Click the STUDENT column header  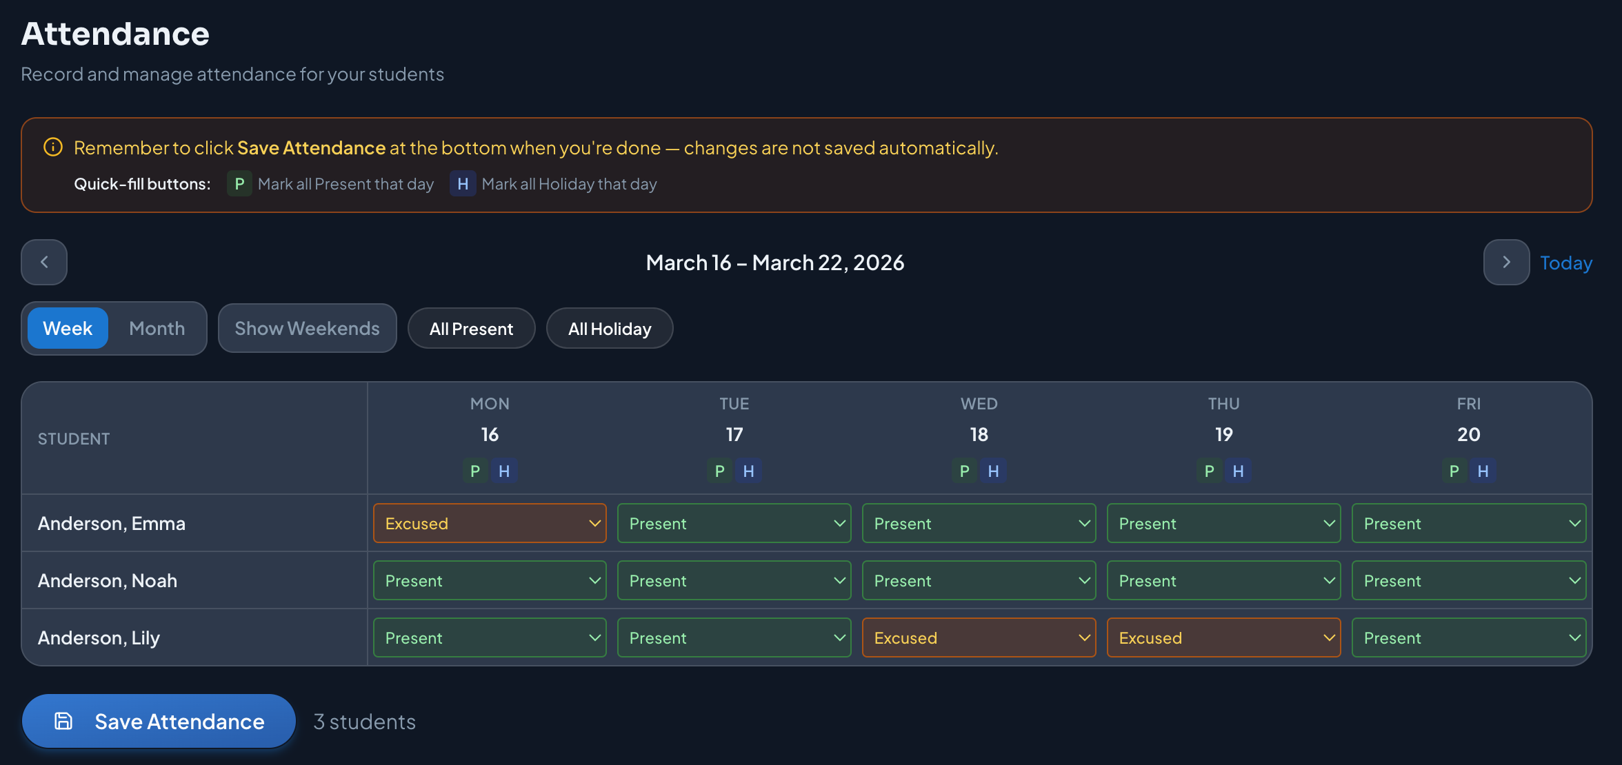[x=74, y=438]
